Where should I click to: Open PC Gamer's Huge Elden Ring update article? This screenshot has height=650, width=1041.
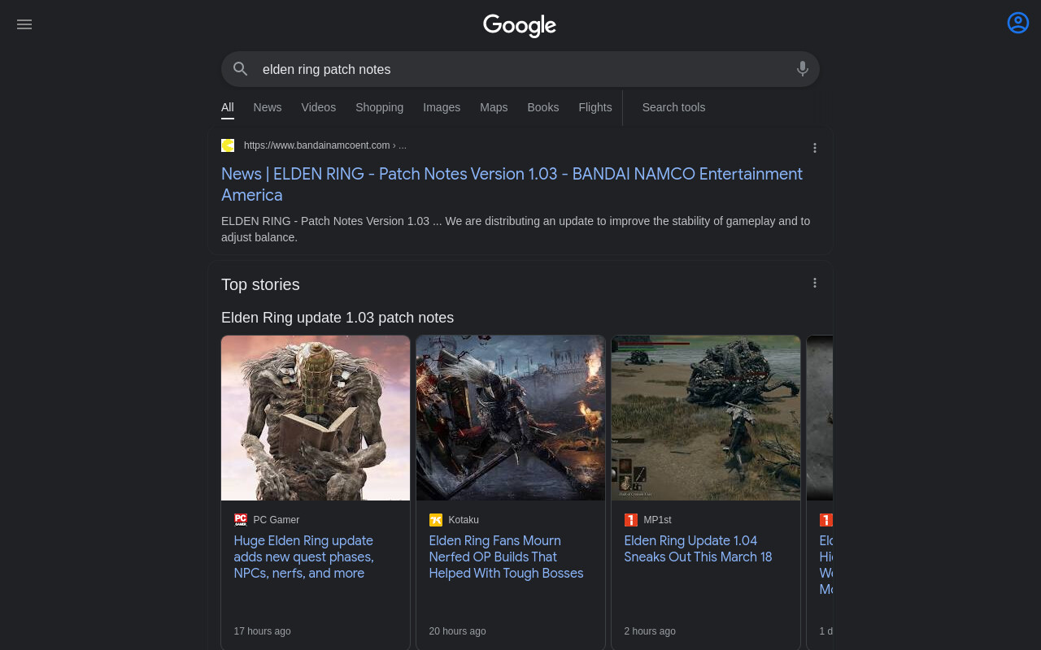coord(303,557)
